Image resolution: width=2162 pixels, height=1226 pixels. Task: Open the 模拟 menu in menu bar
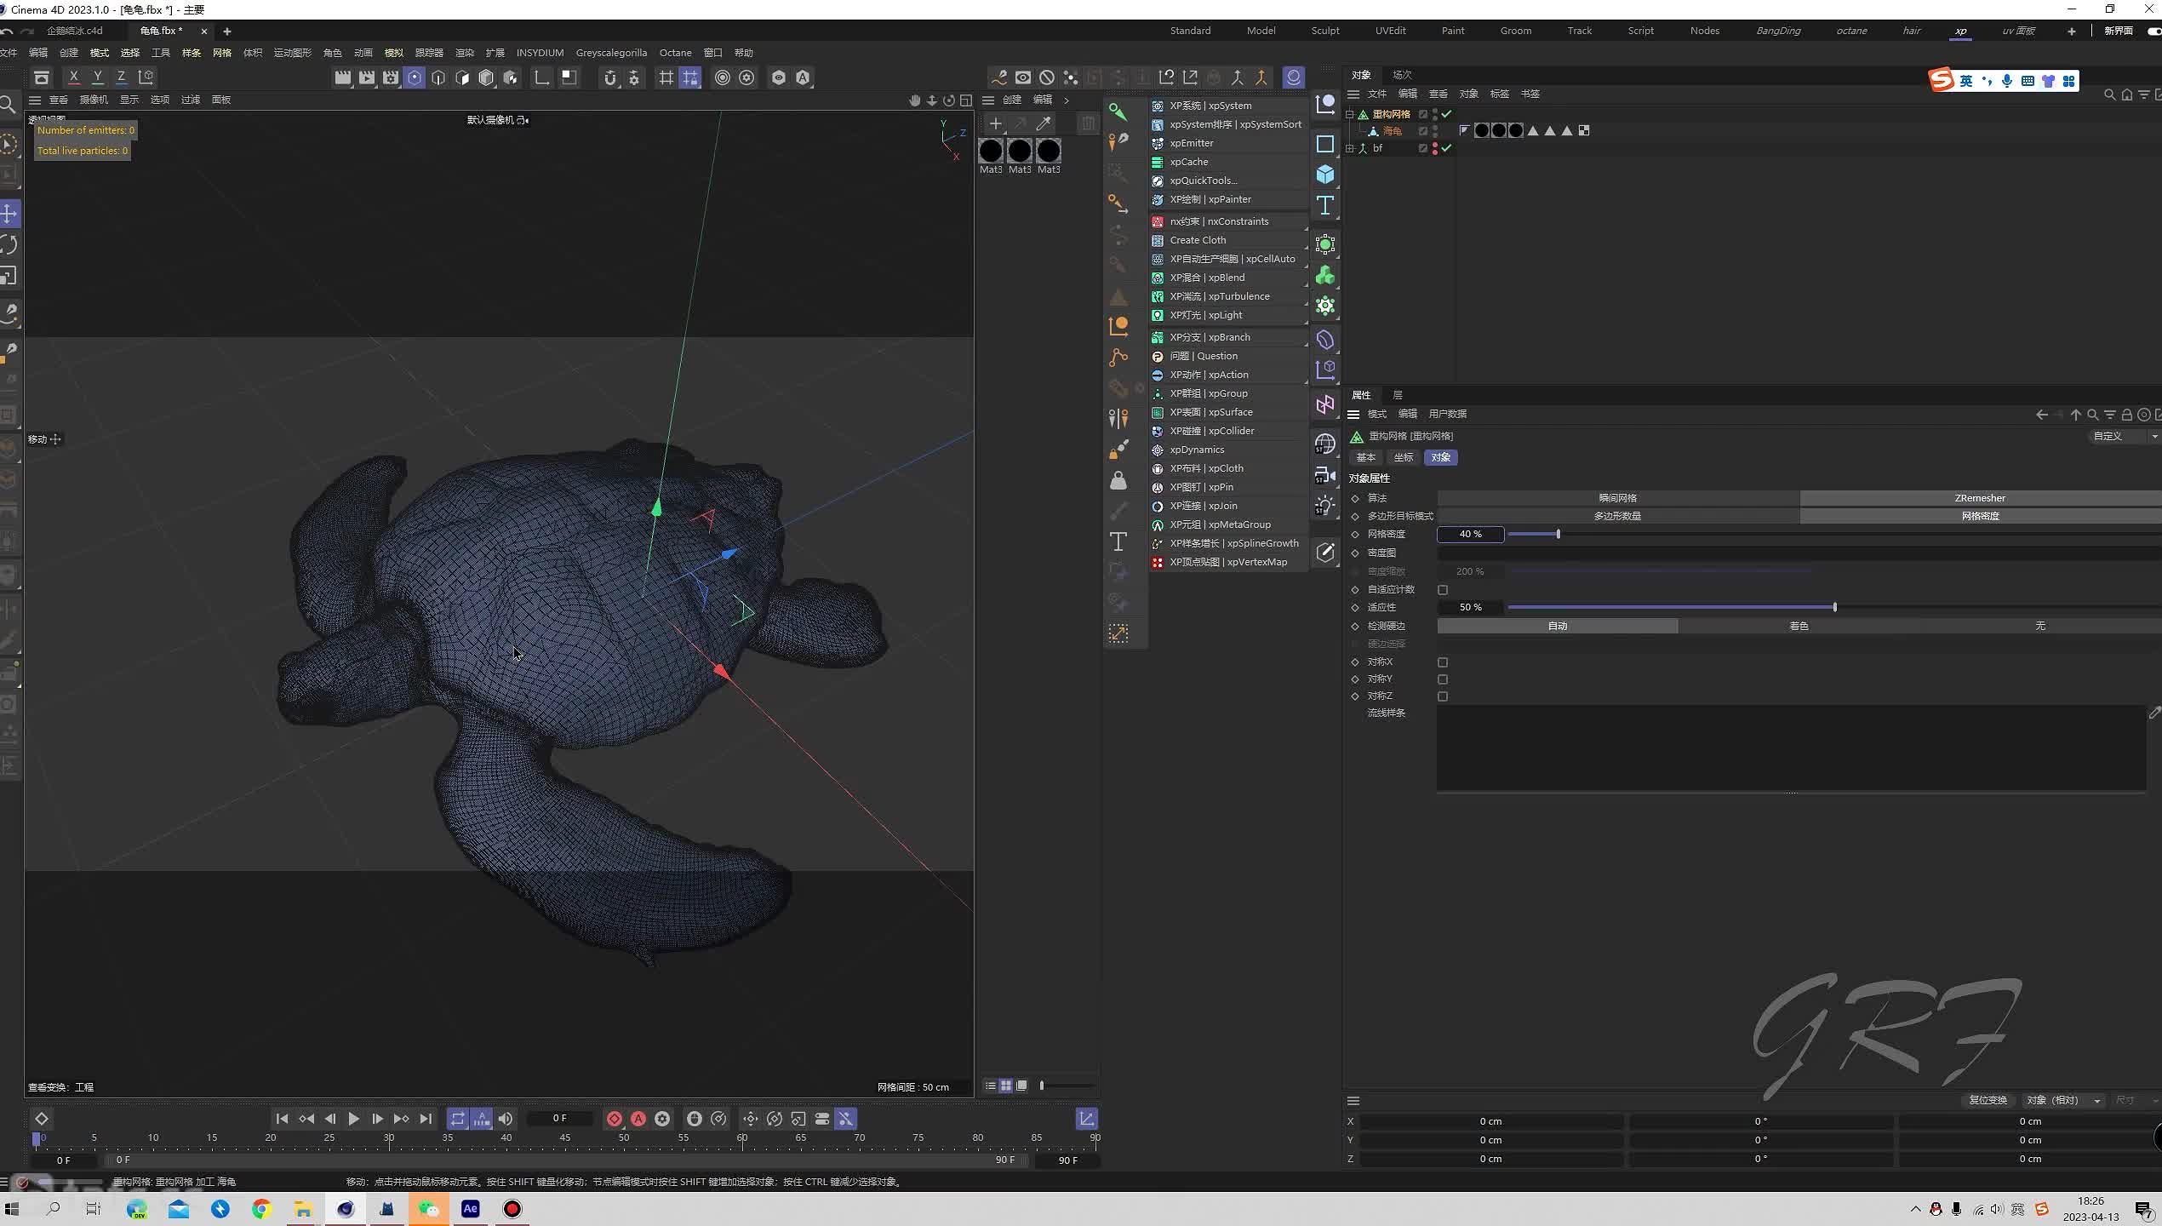pos(393,53)
